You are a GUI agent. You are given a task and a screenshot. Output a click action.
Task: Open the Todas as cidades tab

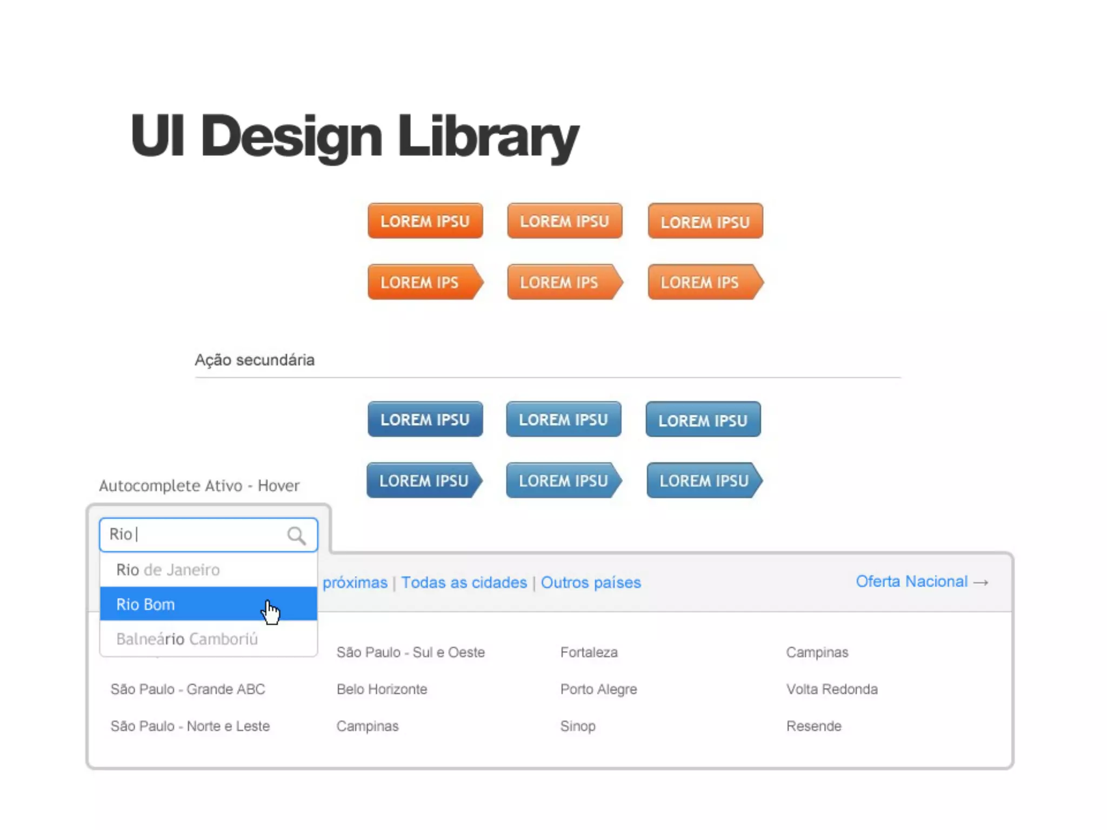[464, 583]
